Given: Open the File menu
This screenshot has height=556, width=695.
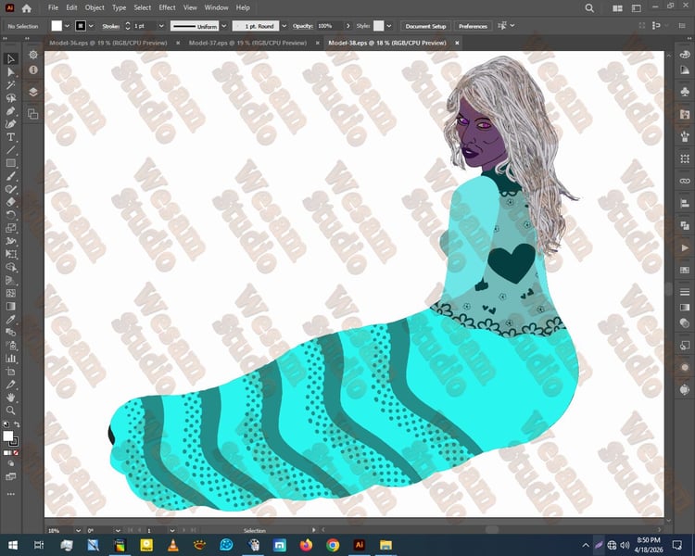Looking at the screenshot, I should pos(53,7).
